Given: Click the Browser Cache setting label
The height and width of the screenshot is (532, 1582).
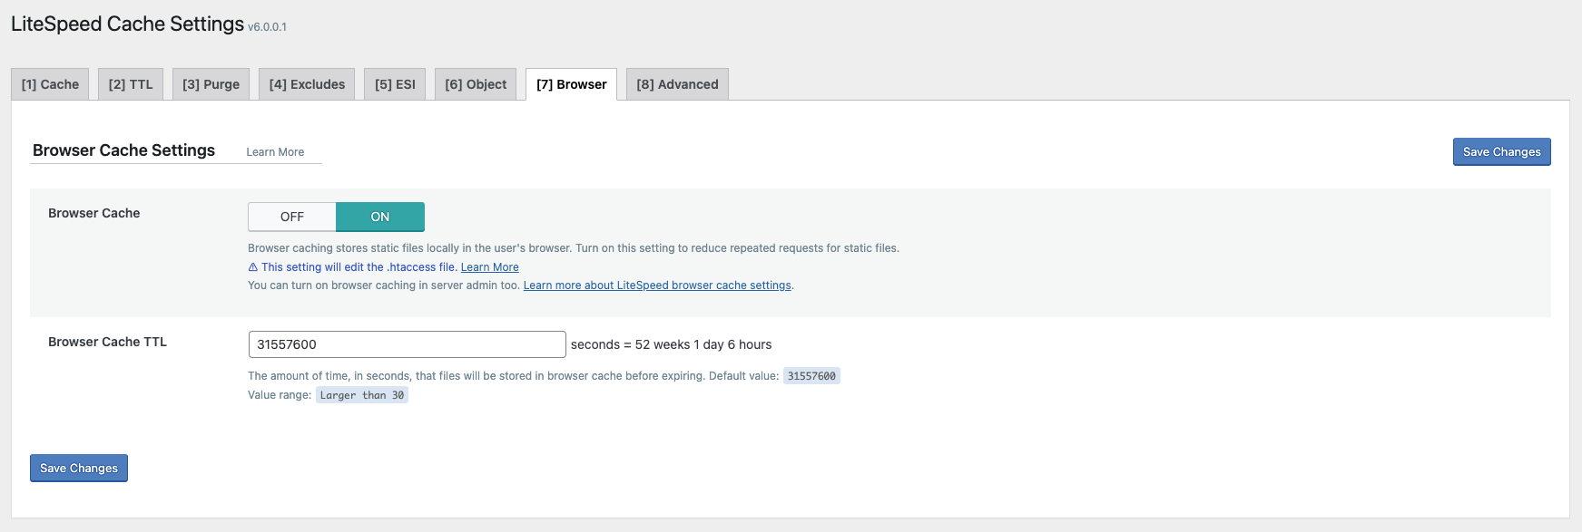Looking at the screenshot, I should pyautogui.click(x=94, y=213).
